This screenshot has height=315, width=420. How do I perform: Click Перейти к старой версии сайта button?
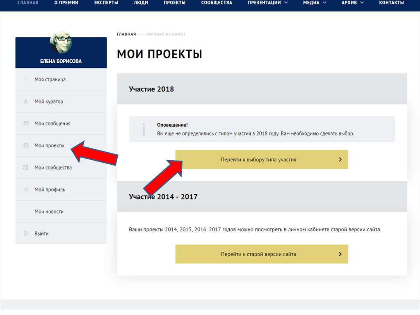(x=262, y=254)
